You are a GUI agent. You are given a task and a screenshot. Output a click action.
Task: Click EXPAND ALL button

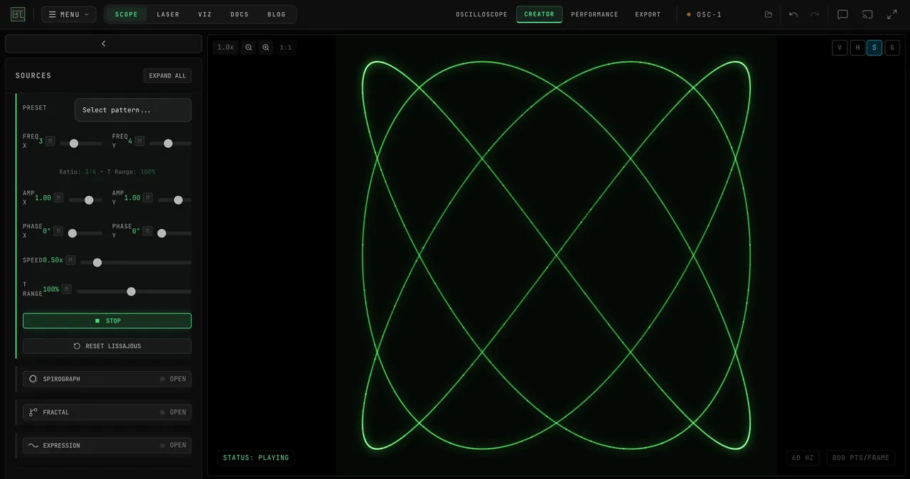[x=168, y=75]
